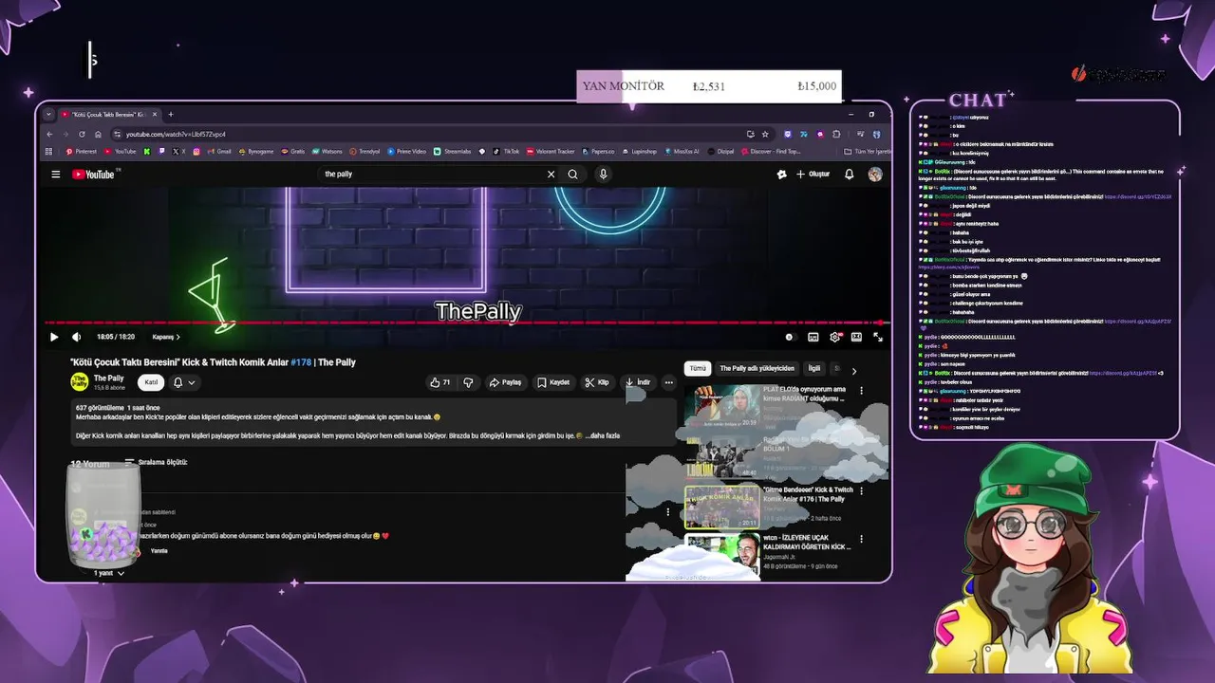Open notification bell dropdown next to Katıl
The width and height of the screenshot is (1215, 683).
183,382
